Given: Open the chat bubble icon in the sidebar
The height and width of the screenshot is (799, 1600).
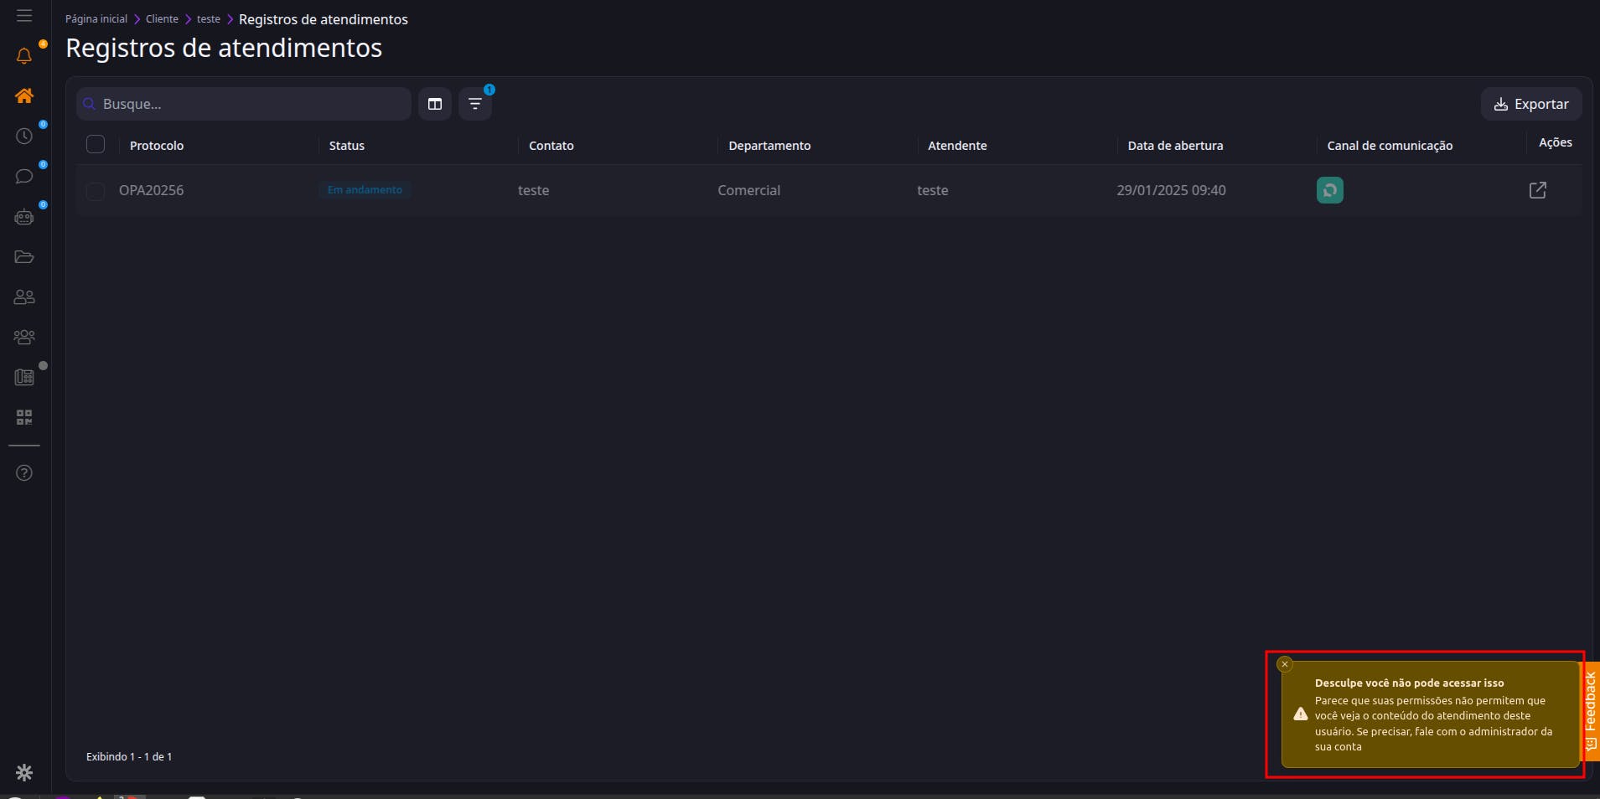Looking at the screenshot, I should [x=24, y=176].
